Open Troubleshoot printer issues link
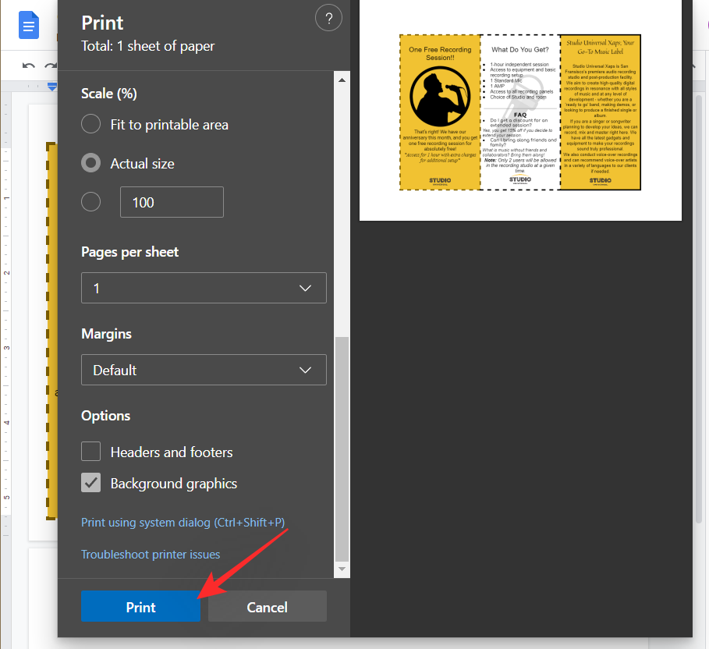This screenshot has height=649, width=709. coord(151,555)
